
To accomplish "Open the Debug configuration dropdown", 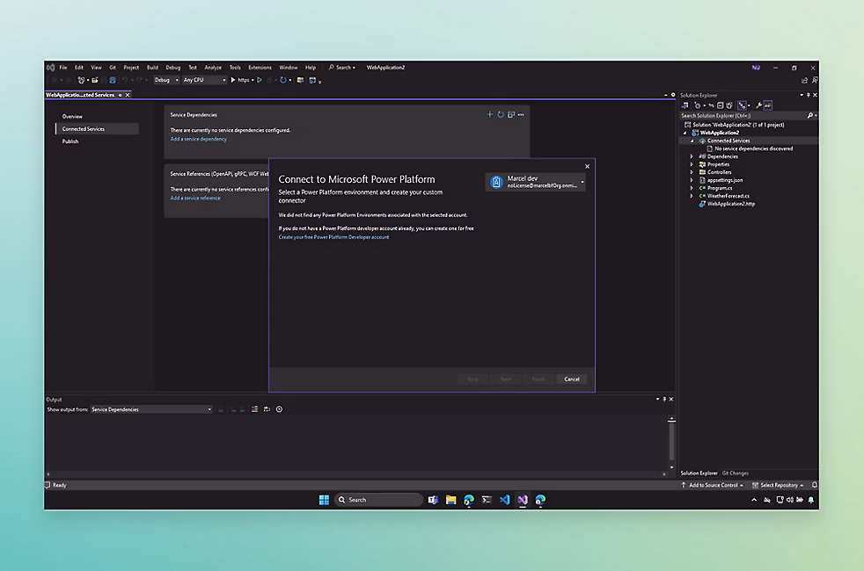I will [x=166, y=80].
